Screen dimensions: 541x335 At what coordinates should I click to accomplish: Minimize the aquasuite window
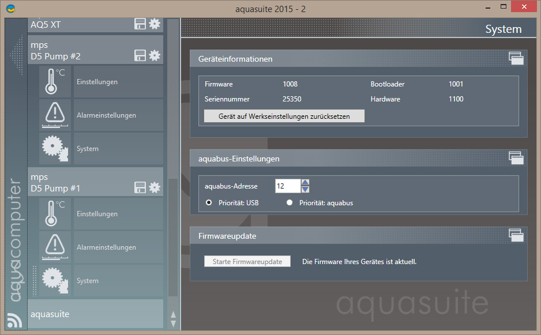click(488, 7)
